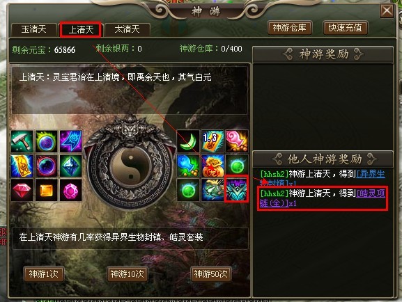
Task: Select the 1.3 card item icon
Action: [212, 141]
